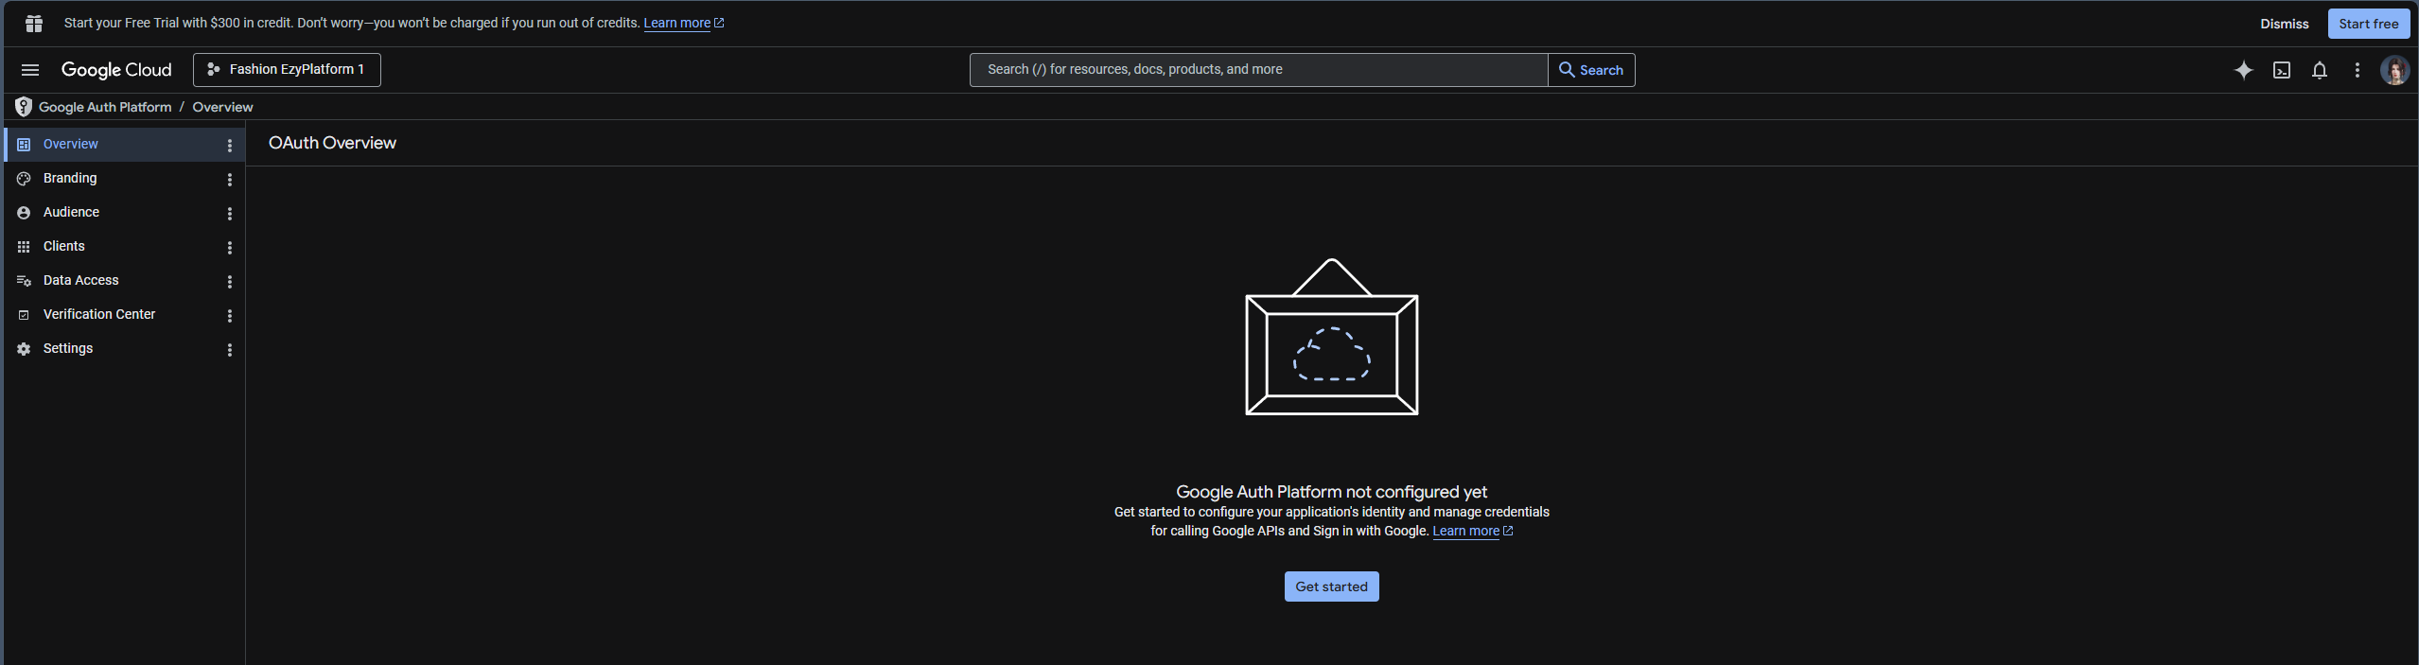Focus the resources search field

[1258, 70]
